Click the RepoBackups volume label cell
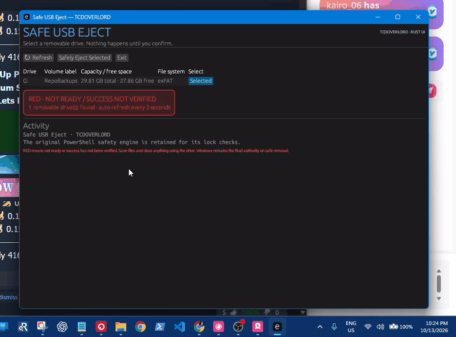456x337 pixels. 61,80
